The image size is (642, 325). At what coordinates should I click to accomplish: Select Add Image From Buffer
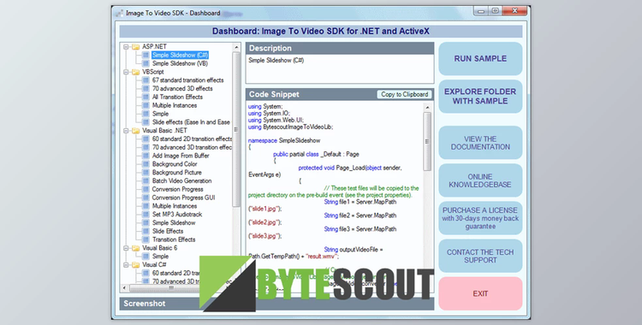click(181, 156)
